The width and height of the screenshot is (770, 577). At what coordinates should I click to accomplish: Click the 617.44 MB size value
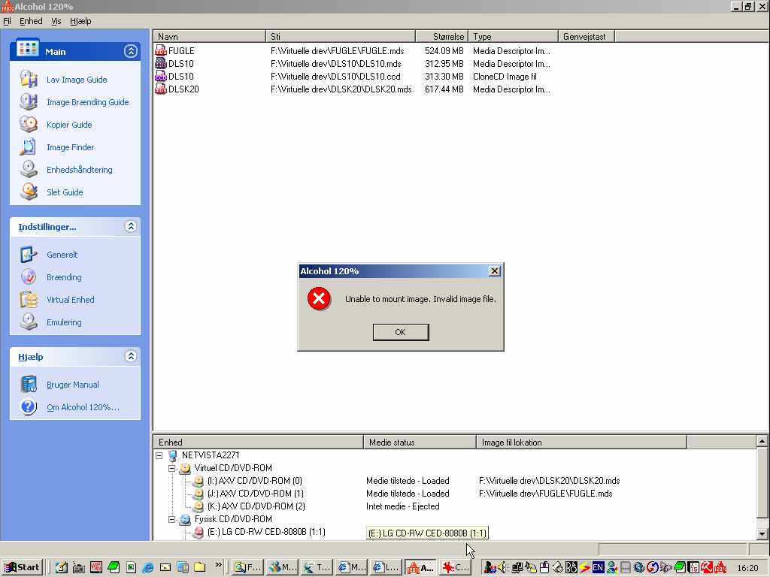[x=444, y=89]
